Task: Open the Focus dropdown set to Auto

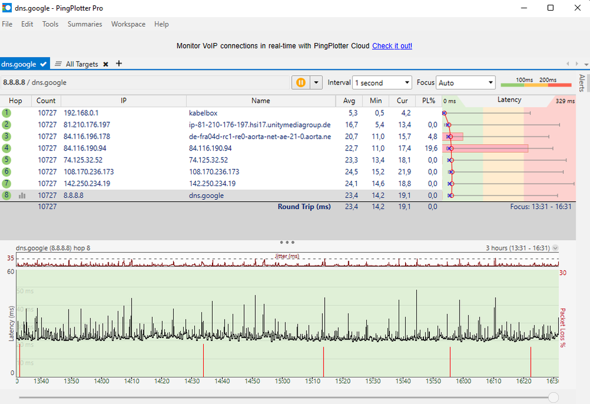Action: tap(465, 83)
